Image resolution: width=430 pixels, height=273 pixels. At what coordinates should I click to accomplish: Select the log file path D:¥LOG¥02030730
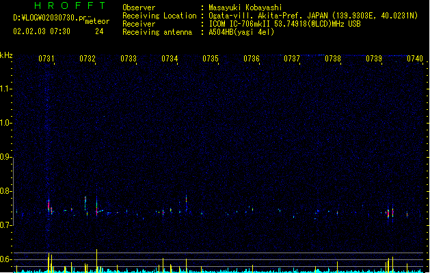[49, 18]
